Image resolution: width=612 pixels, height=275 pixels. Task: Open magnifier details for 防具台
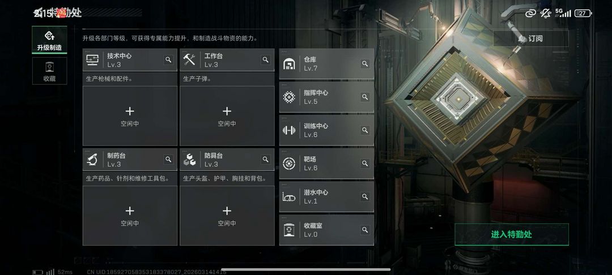265,160
